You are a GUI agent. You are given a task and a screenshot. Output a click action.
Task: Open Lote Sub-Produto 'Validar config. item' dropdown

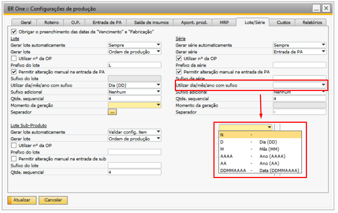(158, 132)
